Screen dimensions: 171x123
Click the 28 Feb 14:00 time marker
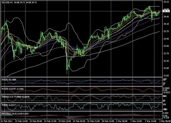click(108, 121)
